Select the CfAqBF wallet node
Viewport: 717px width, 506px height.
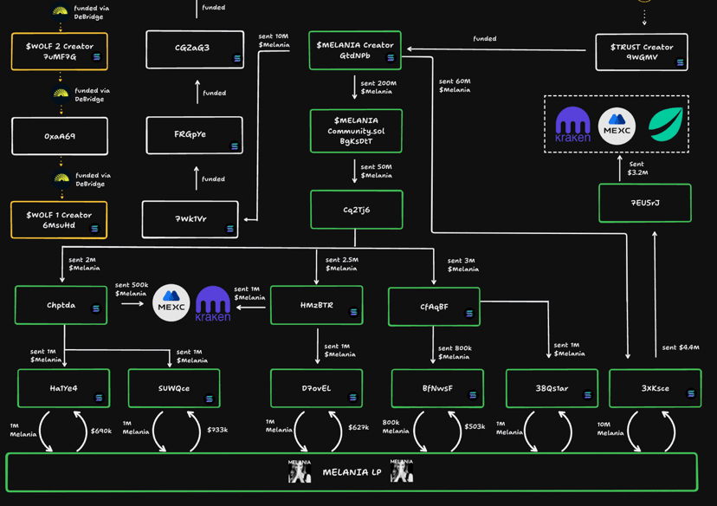[434, 307]
